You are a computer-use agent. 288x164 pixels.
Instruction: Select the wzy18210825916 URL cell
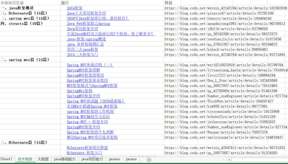(x=224, y=65)
